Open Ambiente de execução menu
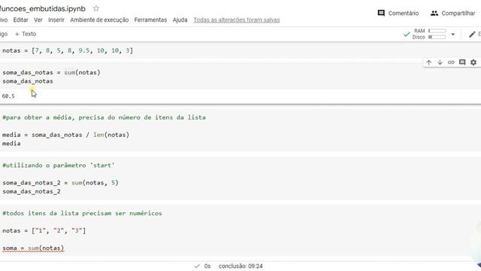 (x=99, y=20)
